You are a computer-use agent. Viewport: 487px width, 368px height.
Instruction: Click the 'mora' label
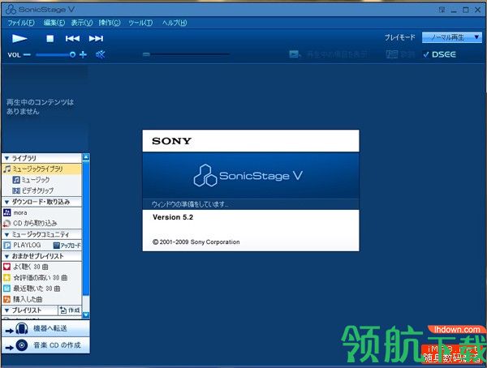(x=20, y=213)
